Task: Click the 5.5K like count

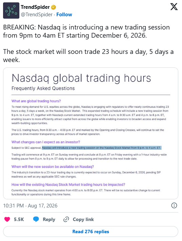Action: pos(19,220)
